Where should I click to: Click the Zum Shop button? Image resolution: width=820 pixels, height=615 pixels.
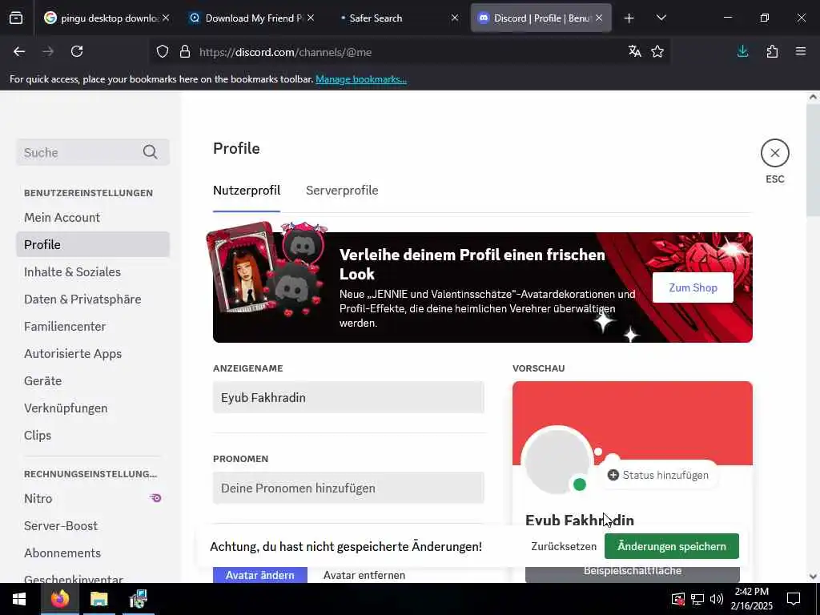click(693, 287)
